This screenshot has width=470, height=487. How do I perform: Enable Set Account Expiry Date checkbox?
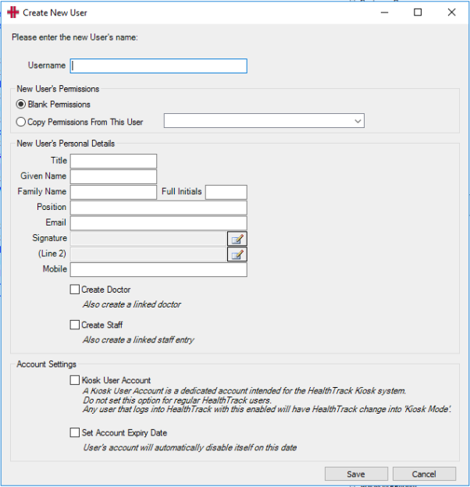(74, 432)
